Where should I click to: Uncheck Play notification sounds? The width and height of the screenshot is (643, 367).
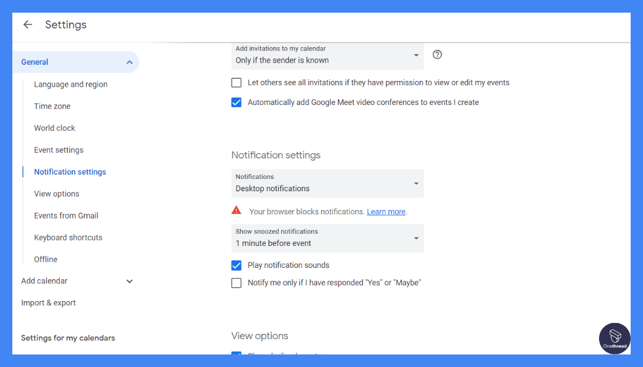pyautogui.click(x=236, y=265)
